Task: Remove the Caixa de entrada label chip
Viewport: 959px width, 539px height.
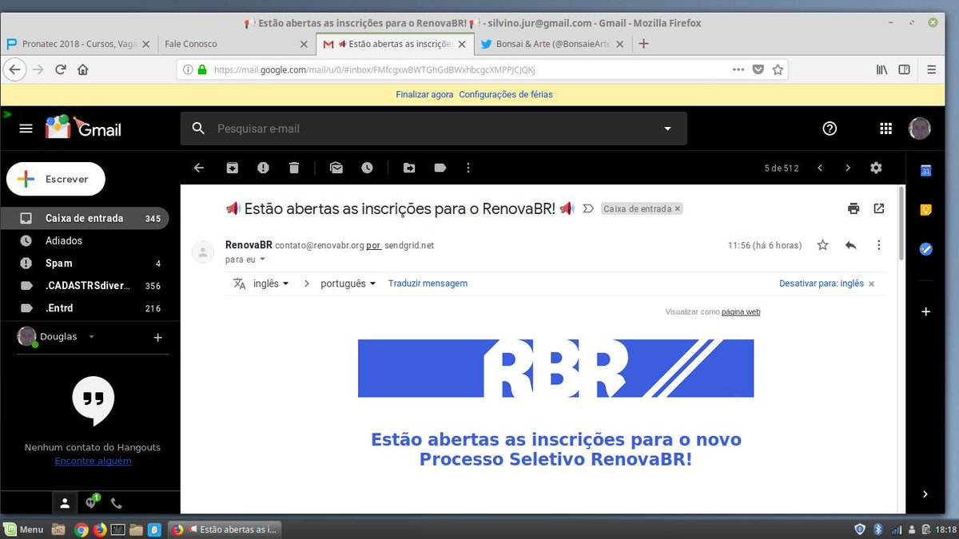Action: [677, 208]
